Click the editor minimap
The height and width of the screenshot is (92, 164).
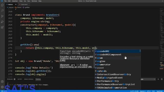tap(162, 39)
